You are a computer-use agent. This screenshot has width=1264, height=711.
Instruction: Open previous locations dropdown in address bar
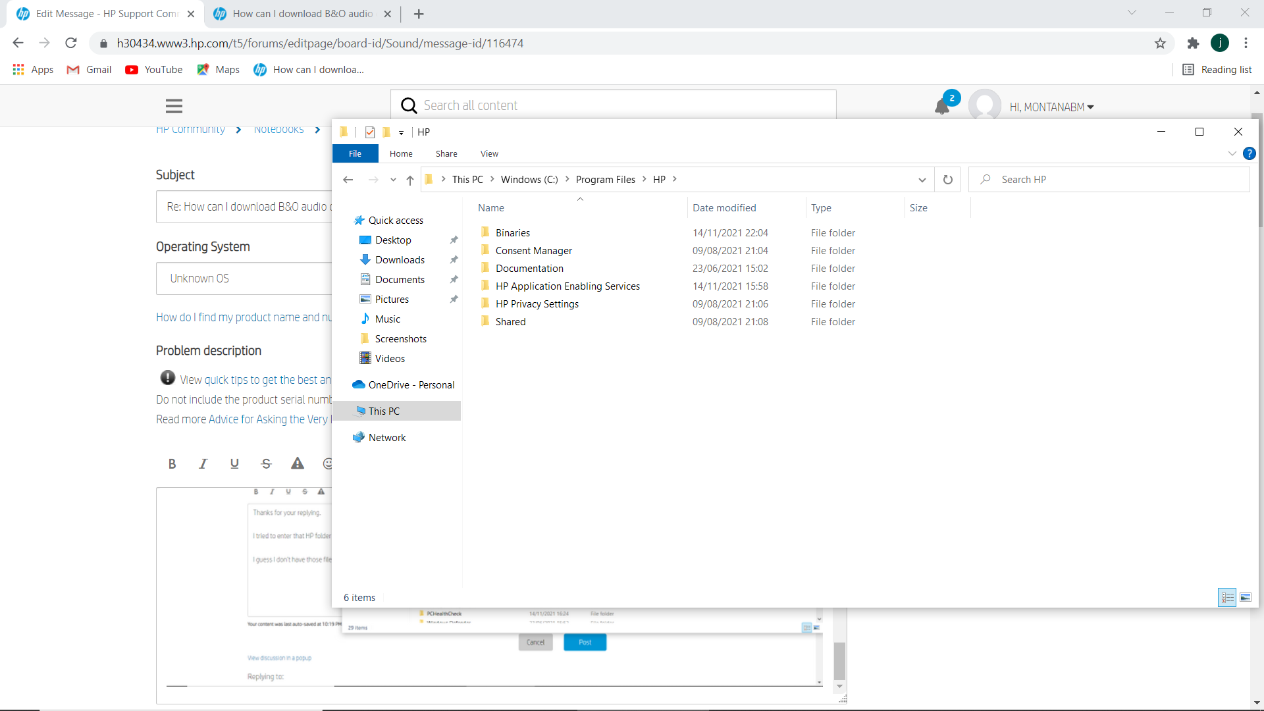point(922,179)
